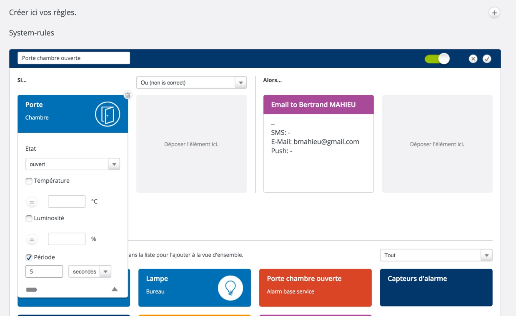Uncheck the Période checkbox

click(x=29, y=258)
